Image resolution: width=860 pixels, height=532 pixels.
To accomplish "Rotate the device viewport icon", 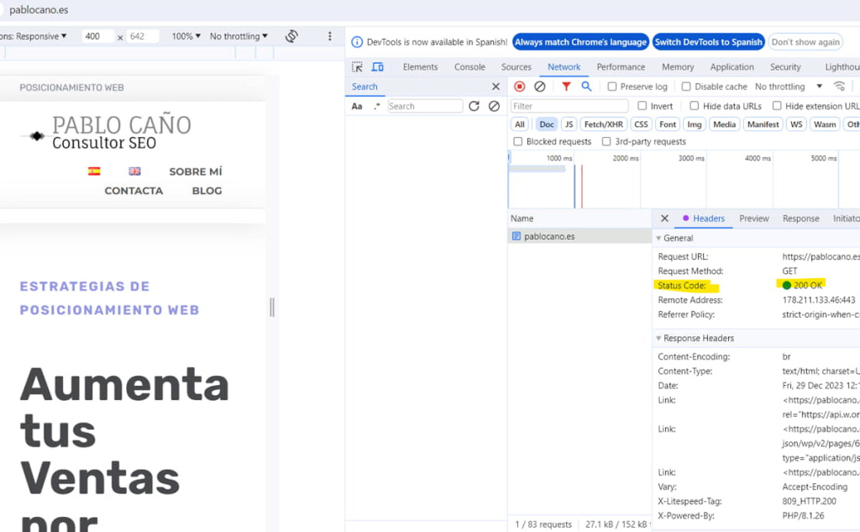I will (x=291, y=36).
